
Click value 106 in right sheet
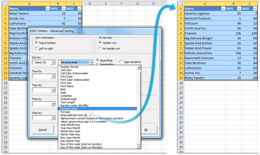pos(233,33)
